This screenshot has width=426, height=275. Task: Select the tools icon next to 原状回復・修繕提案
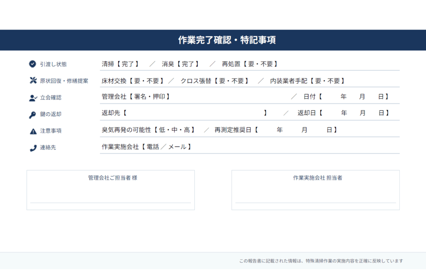tap(32, 81)
